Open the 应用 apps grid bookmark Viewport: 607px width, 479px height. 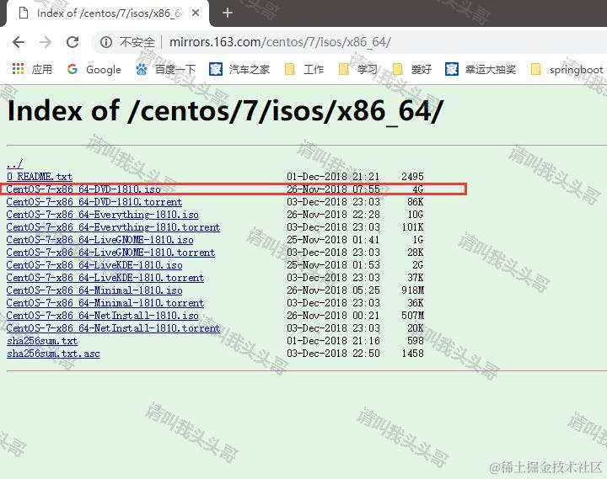32,69
